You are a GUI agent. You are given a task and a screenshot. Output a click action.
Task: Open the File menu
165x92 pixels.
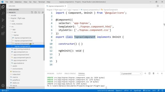[x=7, y=2]
